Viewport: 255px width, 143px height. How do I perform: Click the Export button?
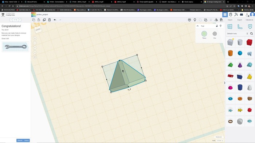240,20
